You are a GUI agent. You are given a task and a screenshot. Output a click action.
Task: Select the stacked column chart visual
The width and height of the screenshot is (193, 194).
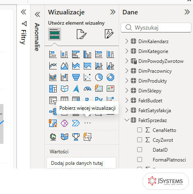click(x=64, y=54)
